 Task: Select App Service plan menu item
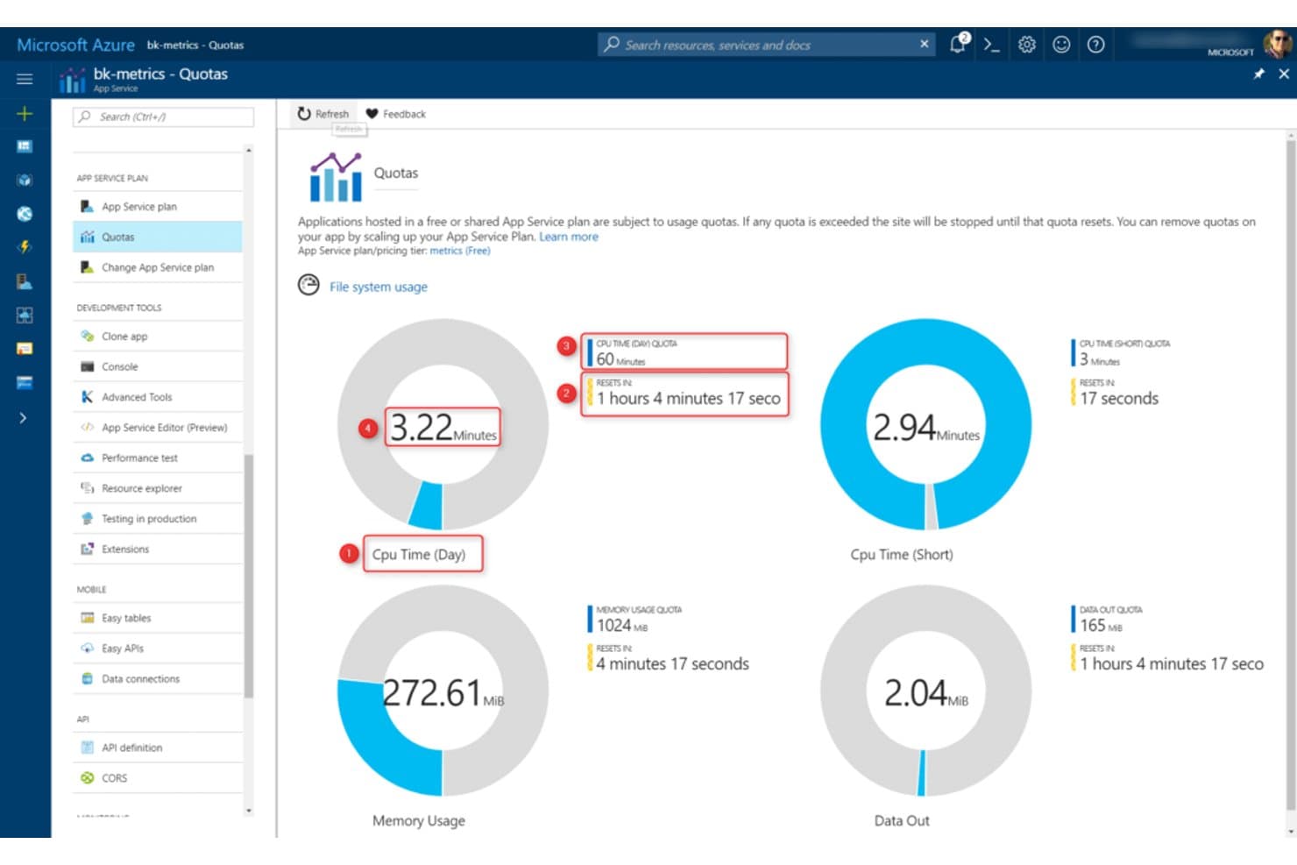[158, 207]
